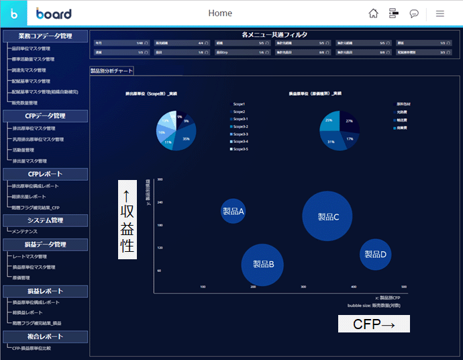
Task: Click the 製品C bubble in chart
Action: point(327,216)
